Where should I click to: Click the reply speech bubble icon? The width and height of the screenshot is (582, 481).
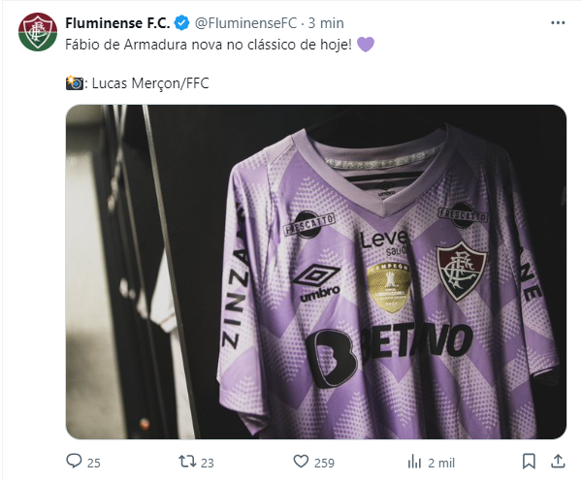click(x=74, y=461)
